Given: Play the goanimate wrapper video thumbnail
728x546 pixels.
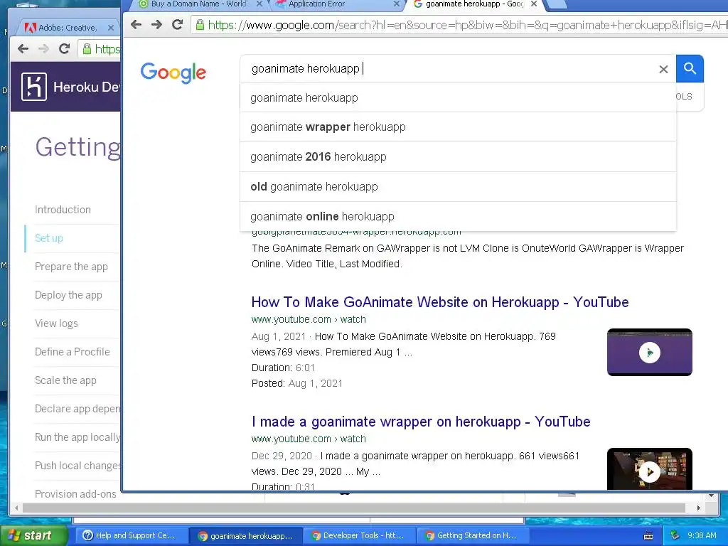Looking at the screenshot, I should tap(650, 469).
